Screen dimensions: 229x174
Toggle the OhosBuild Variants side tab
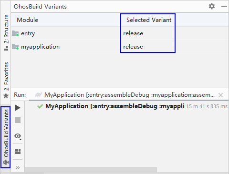coord(6,137)
